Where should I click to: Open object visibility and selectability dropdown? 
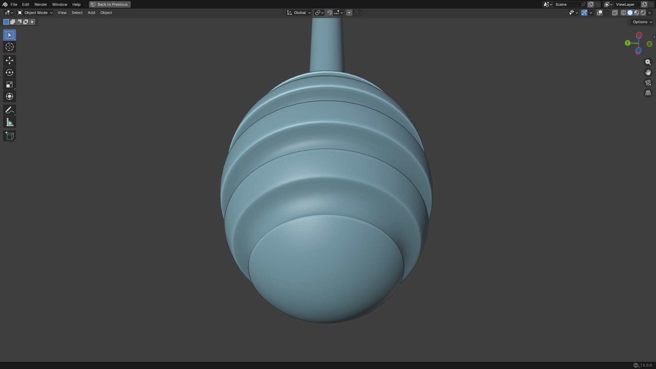[573, 13]
